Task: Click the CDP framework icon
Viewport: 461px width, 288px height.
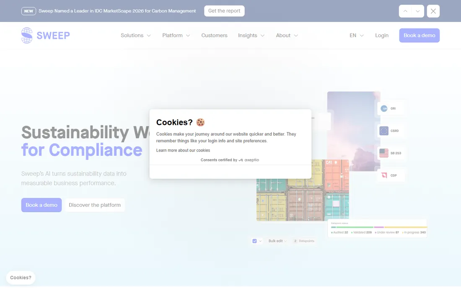Action: [x=384, y=175]
